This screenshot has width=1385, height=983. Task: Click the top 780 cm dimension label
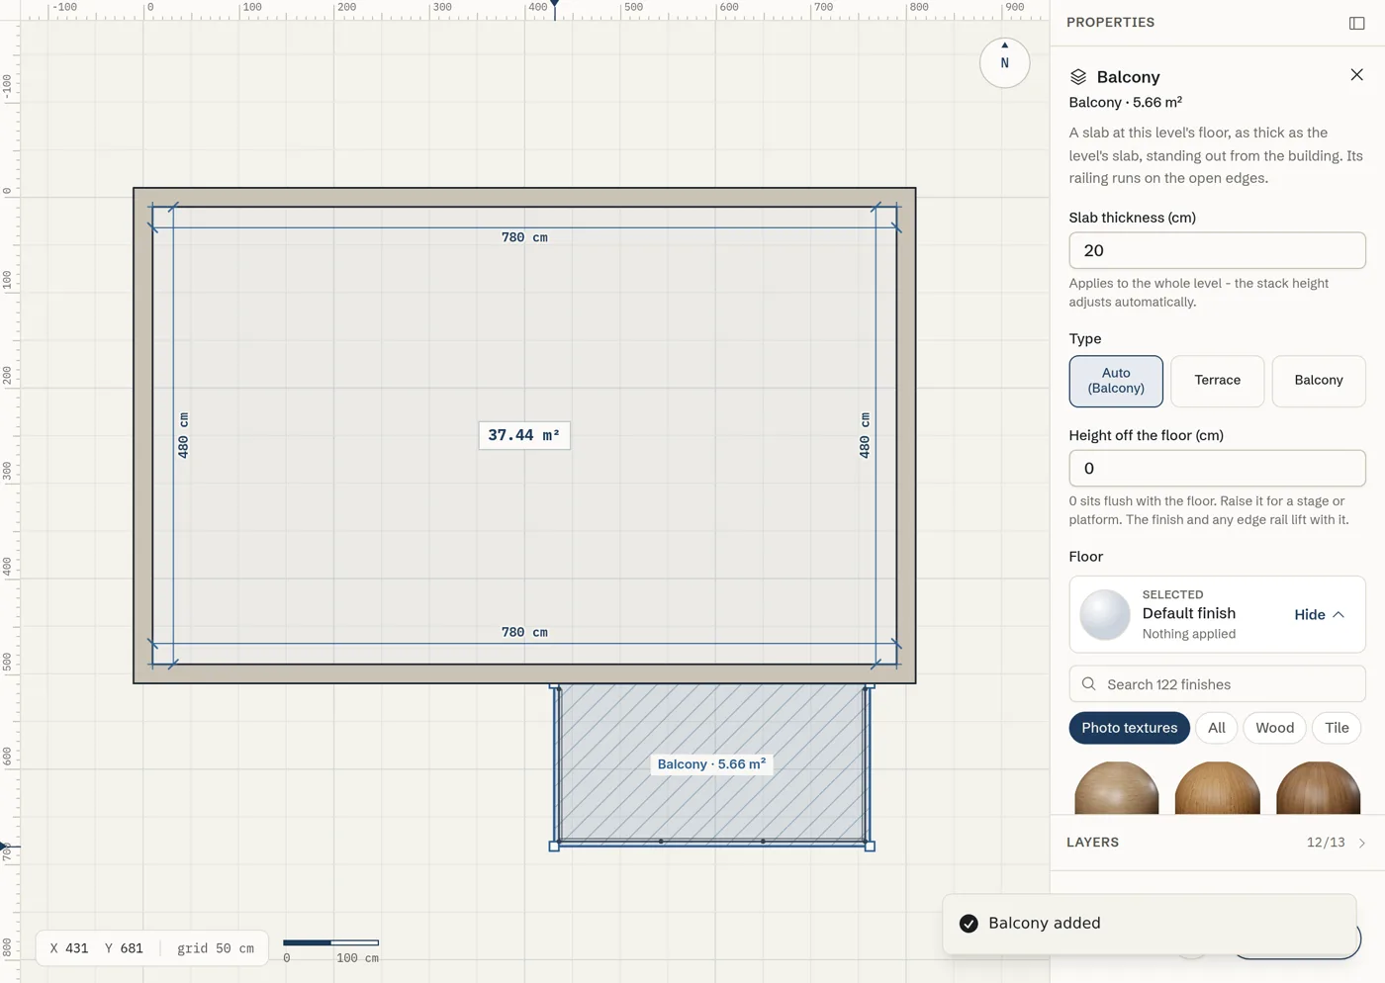(x=524, y=237)
